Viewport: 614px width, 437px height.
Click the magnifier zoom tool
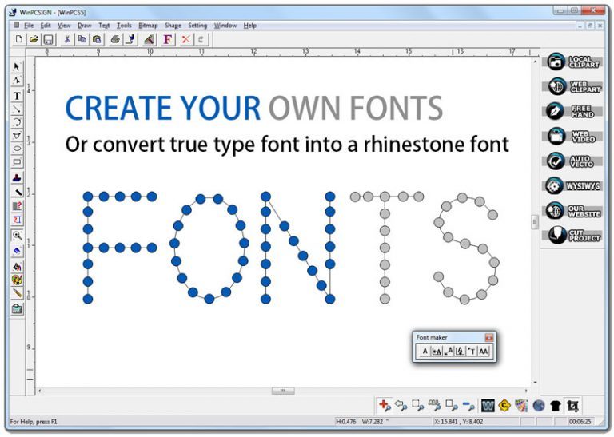pos(17,235)
